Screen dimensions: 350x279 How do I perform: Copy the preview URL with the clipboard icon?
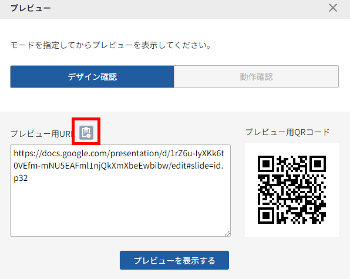click(86, 133)
